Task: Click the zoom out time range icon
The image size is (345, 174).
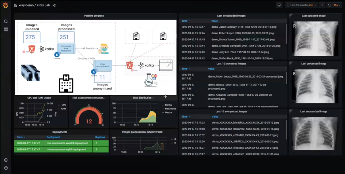Action: pos(322,5)
